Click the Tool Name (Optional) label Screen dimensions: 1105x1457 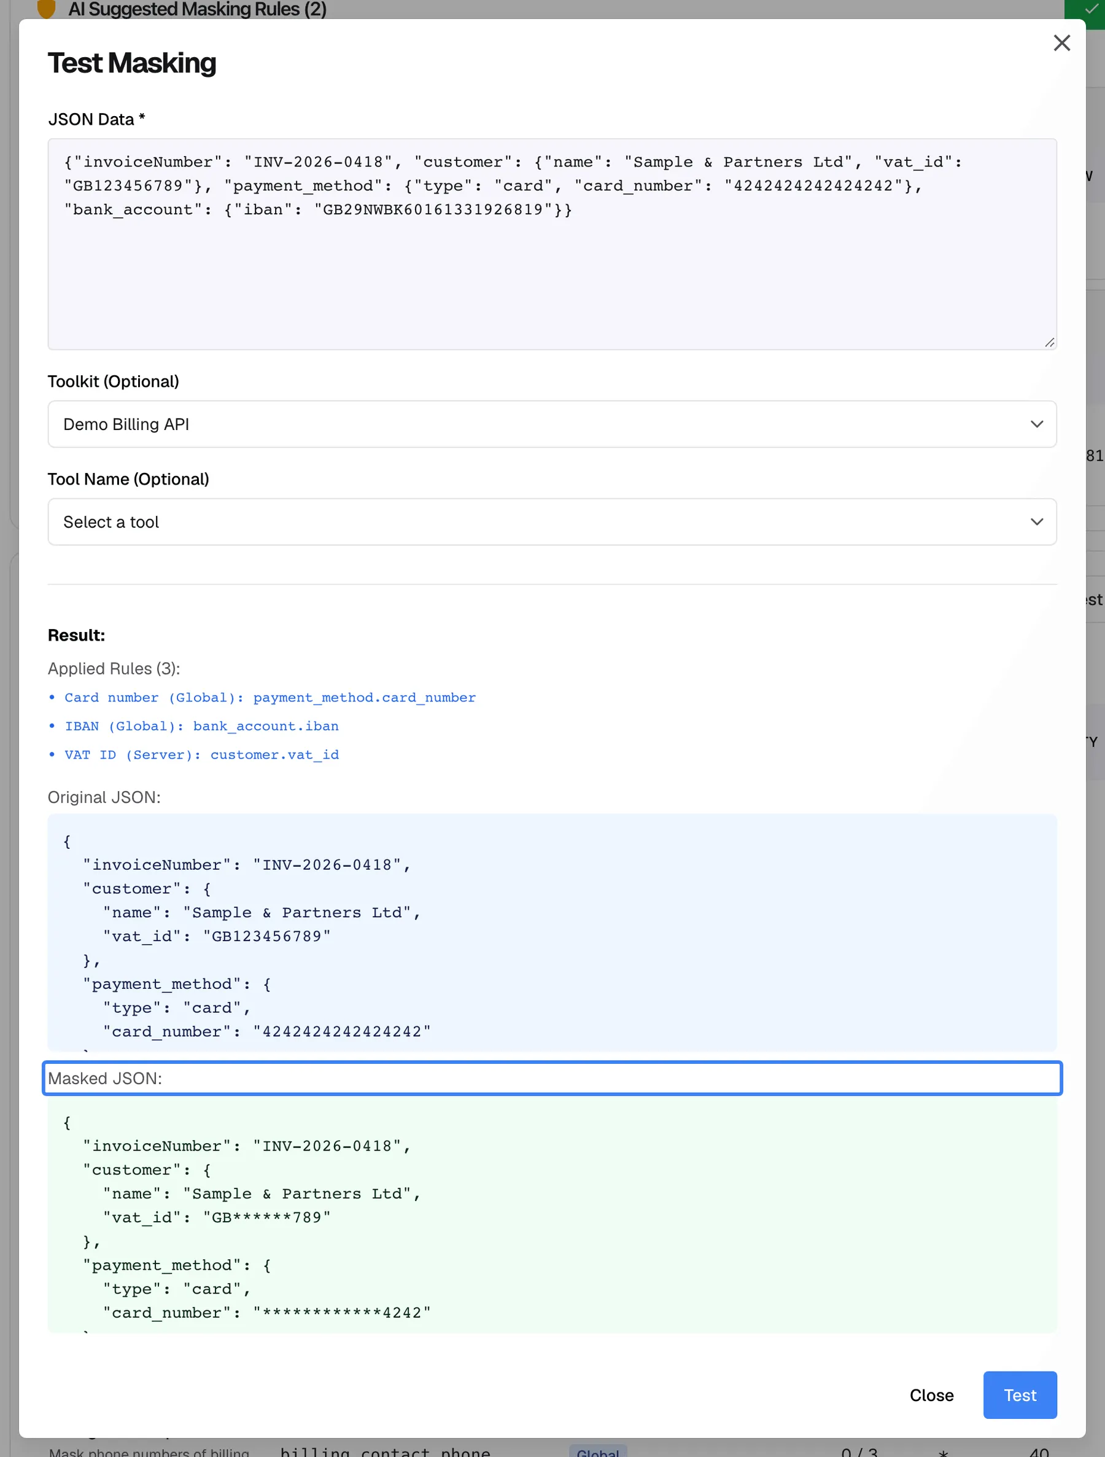click(128, 479)
